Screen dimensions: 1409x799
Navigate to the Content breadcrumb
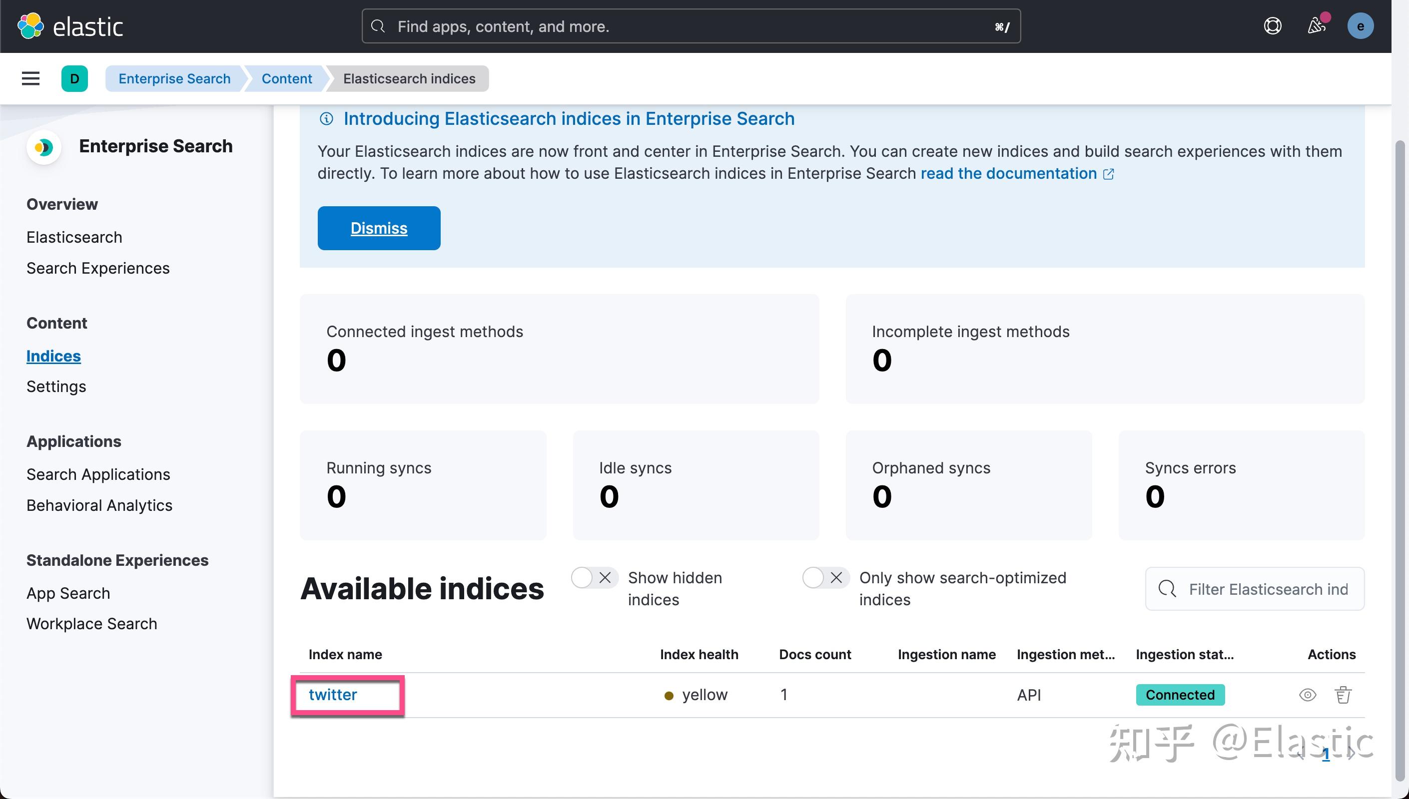click(x=285, y=78)
